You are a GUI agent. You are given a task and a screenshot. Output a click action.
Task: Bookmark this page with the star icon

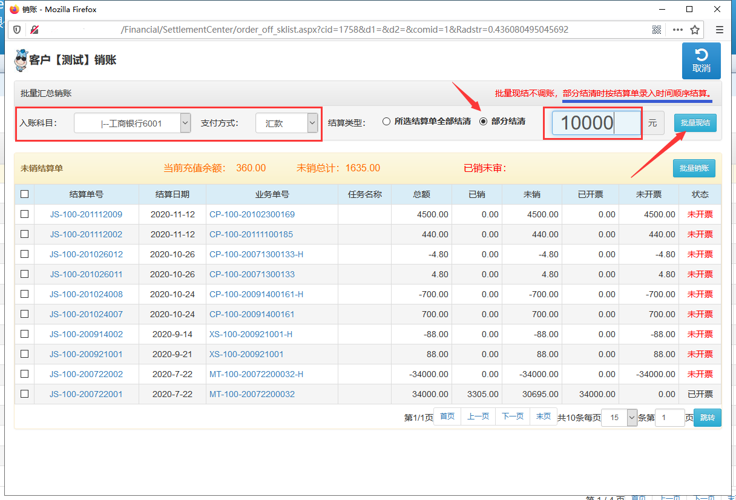[695, 29]
